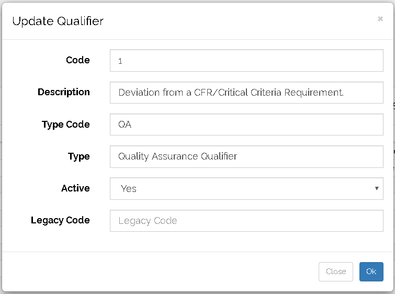Click the Legacy Code label
The width and height of the screenshot is (395, 294).
click(x=60, y=220)
